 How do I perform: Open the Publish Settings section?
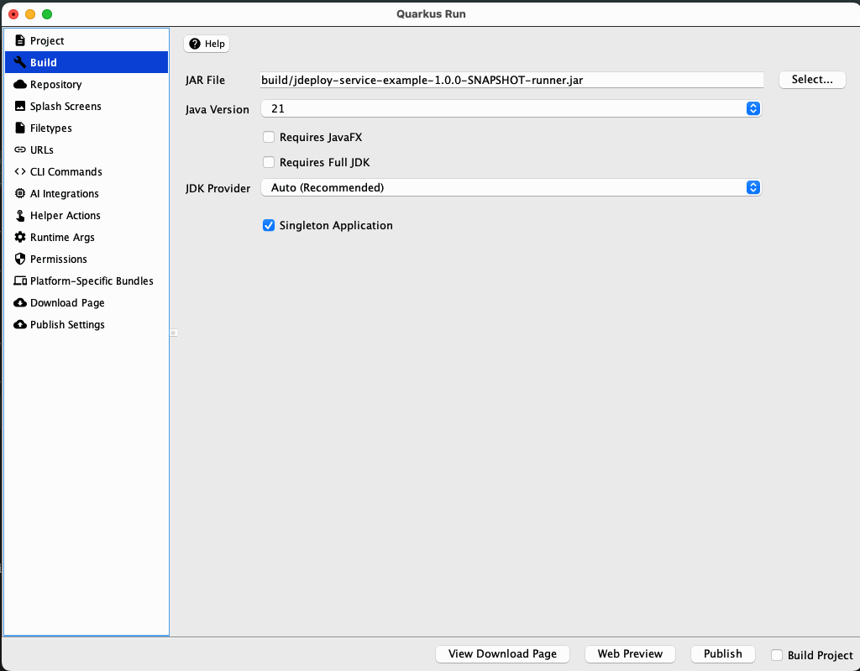click(67, 324)
